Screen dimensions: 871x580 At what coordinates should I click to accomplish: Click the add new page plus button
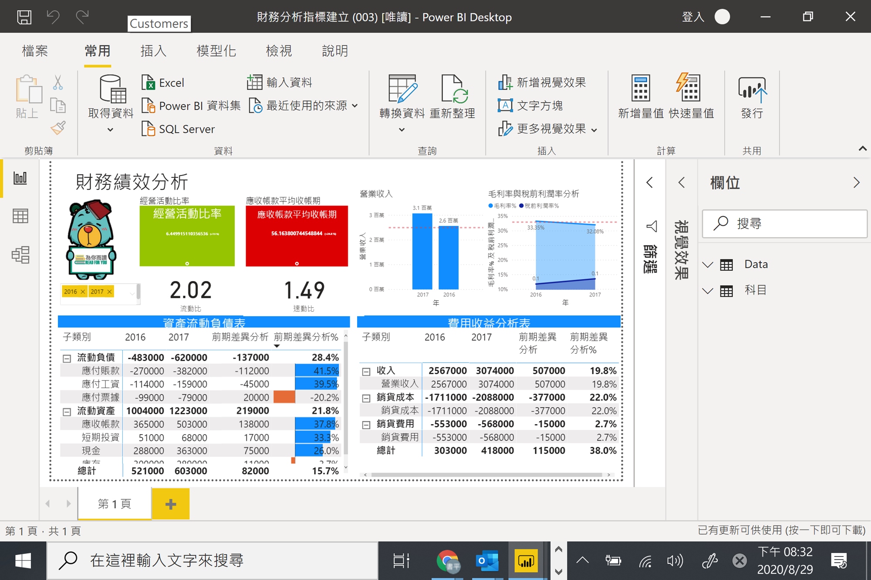(x=171, y=504)
